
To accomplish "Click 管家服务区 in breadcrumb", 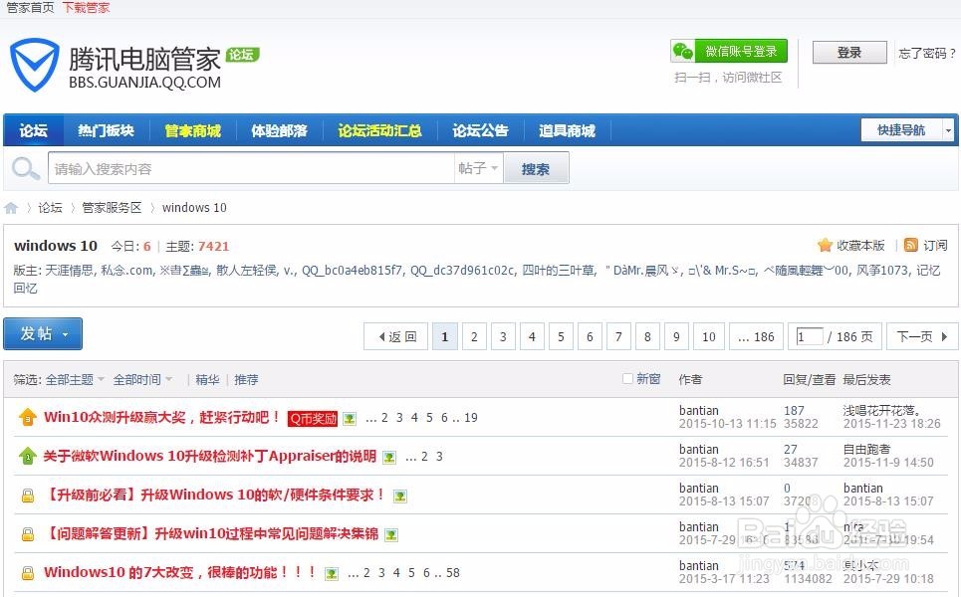I will point(112,208).
